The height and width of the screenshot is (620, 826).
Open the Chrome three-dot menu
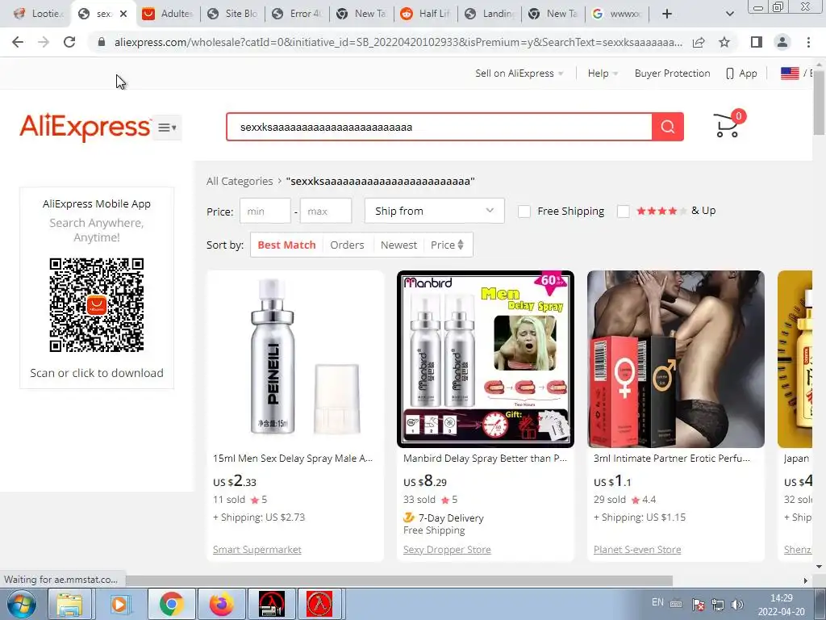pyautogui.click(x=808, y=42)
